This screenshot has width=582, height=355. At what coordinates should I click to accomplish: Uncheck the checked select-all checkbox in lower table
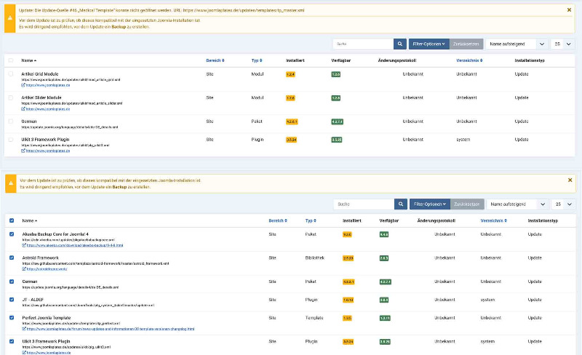12,220
